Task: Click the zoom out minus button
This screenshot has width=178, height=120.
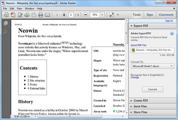Action: tap(85, 15)
